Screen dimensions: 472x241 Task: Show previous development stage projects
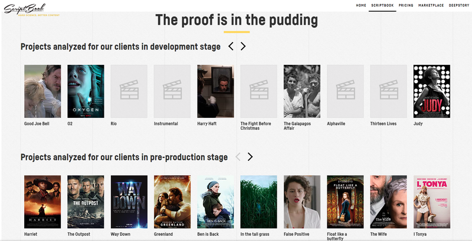click(231, 47)
